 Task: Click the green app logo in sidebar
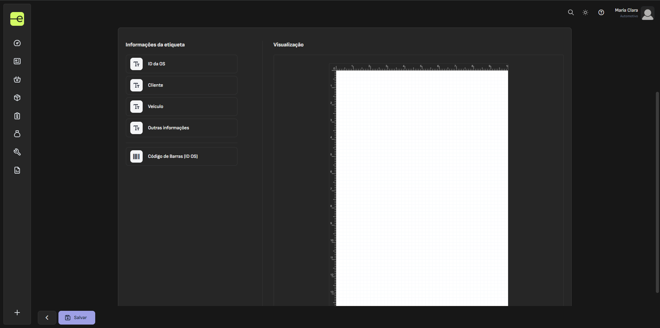click(17, 19)
